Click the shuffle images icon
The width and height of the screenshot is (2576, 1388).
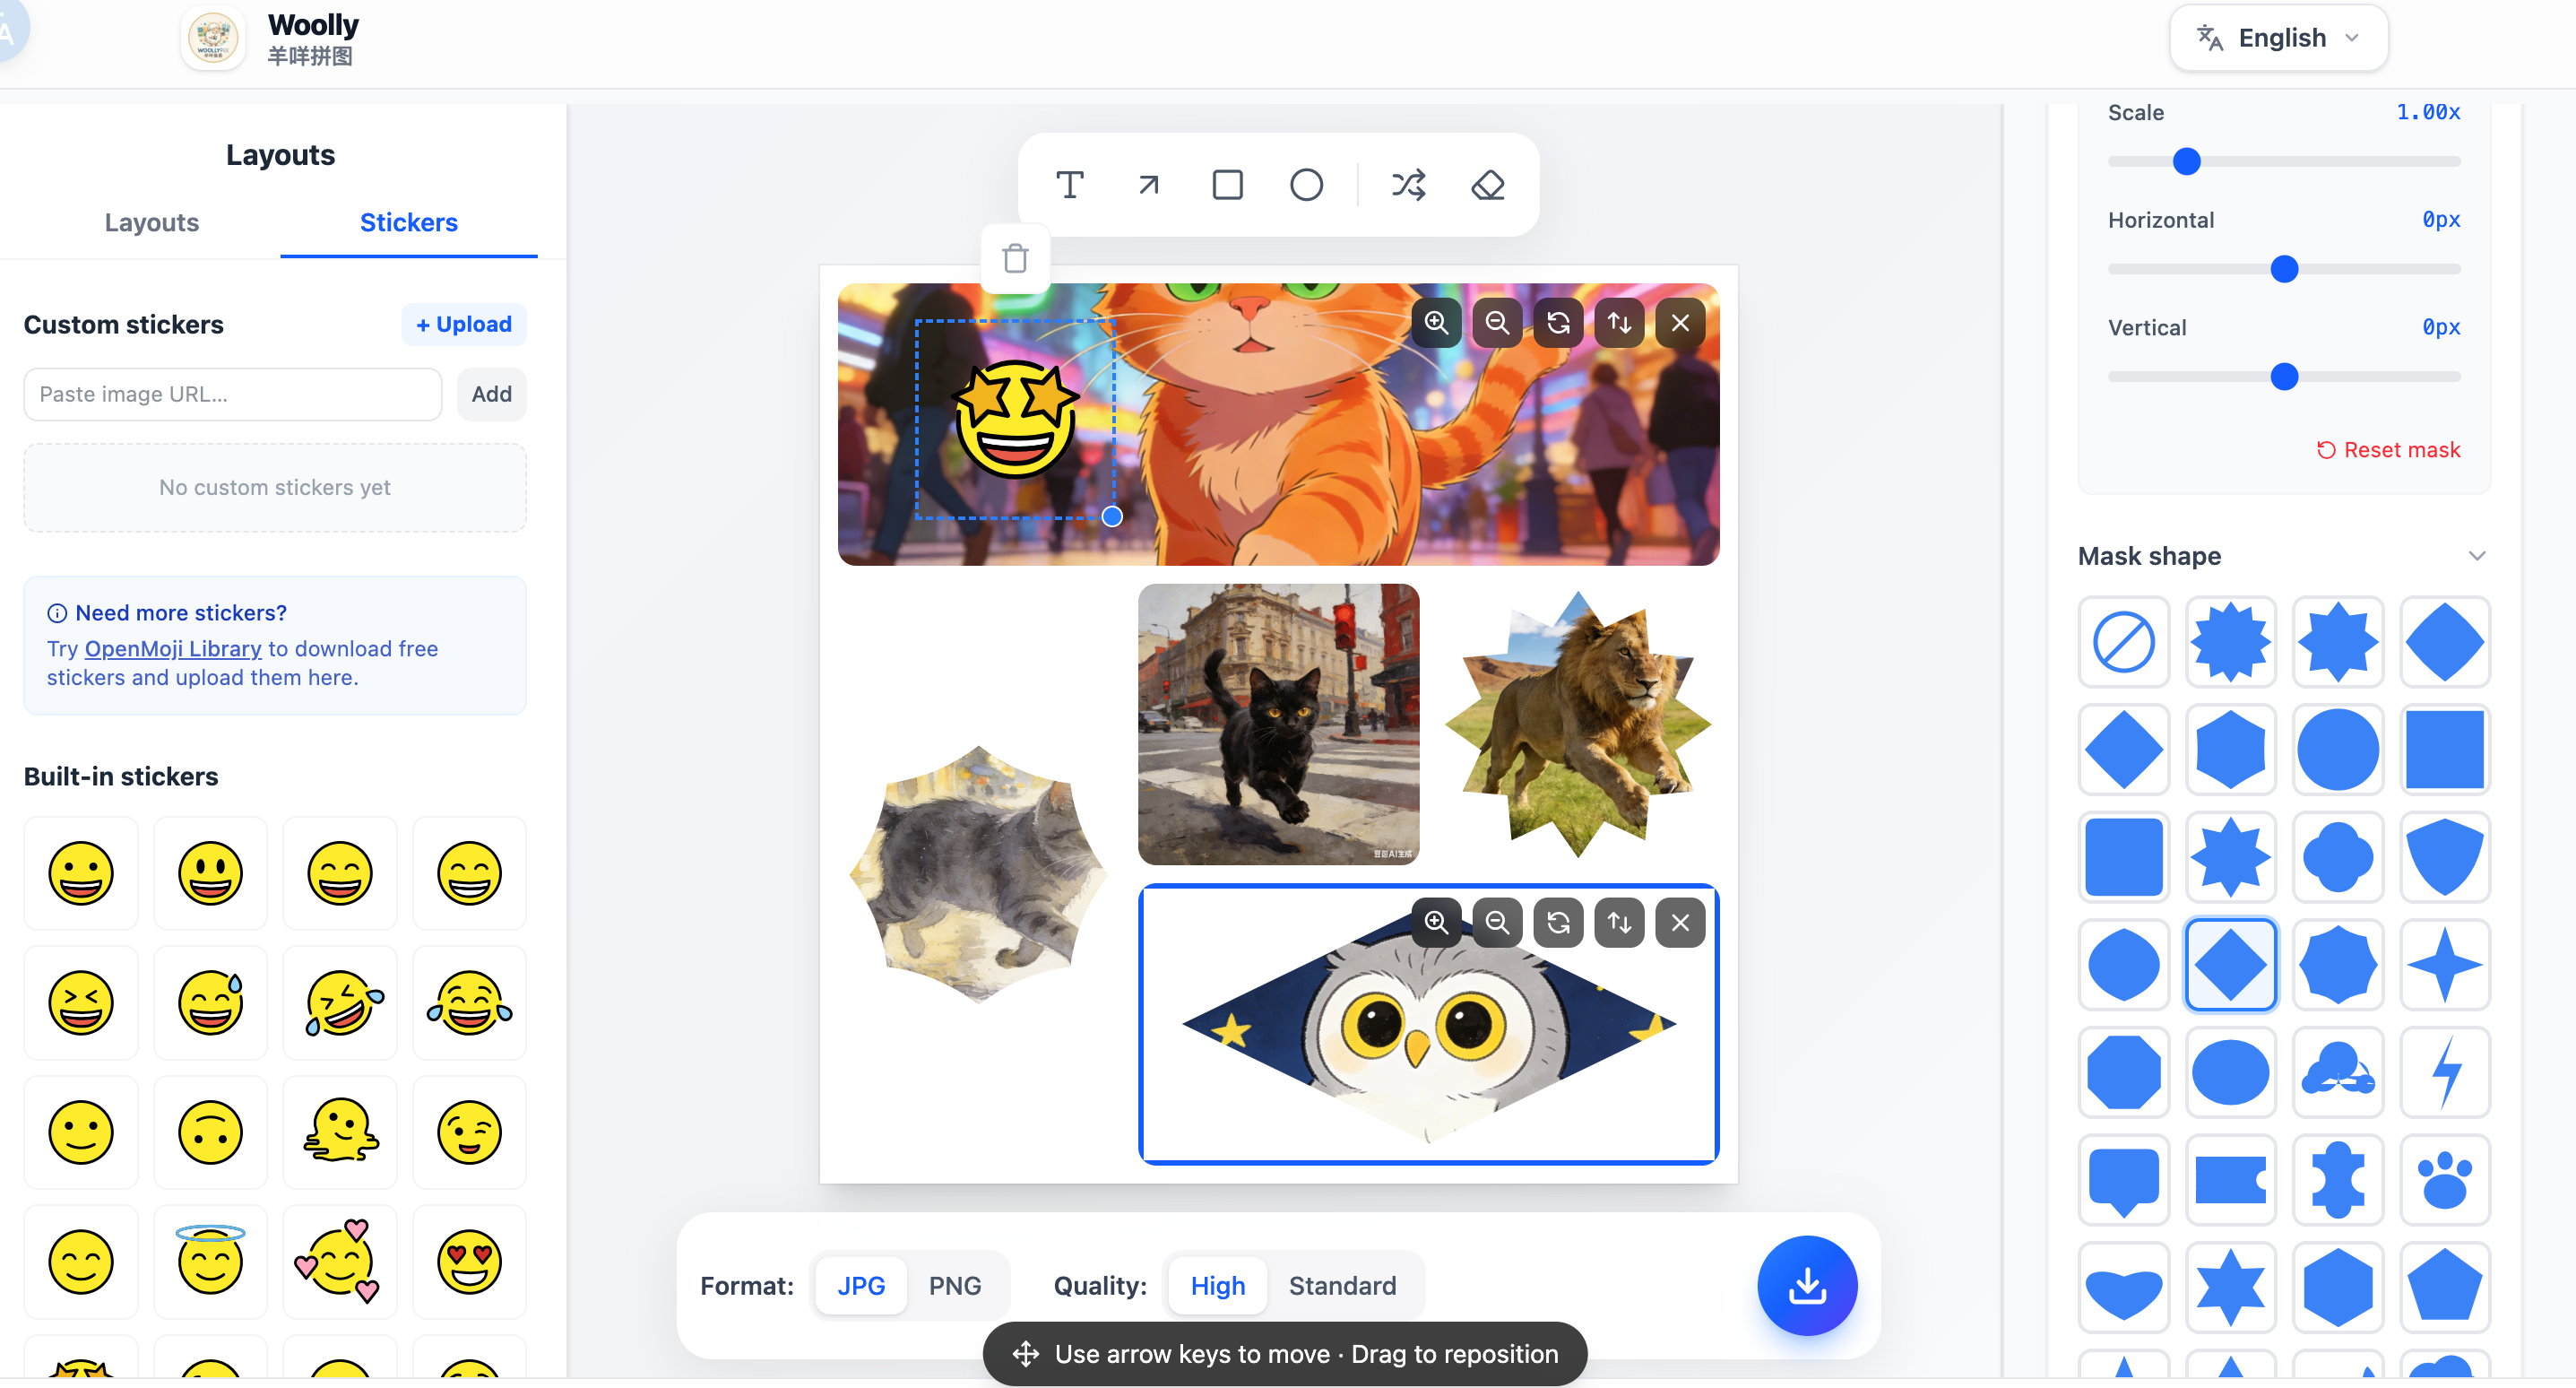[1408, 185]
